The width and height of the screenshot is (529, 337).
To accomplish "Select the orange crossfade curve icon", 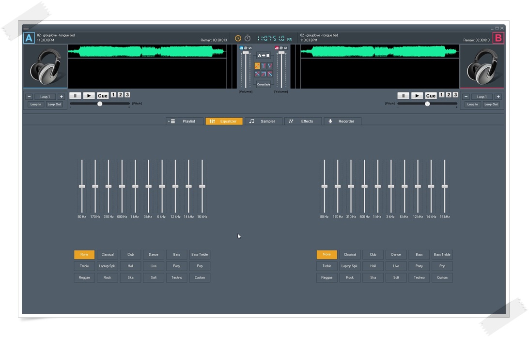I will (x=257, y=65).
